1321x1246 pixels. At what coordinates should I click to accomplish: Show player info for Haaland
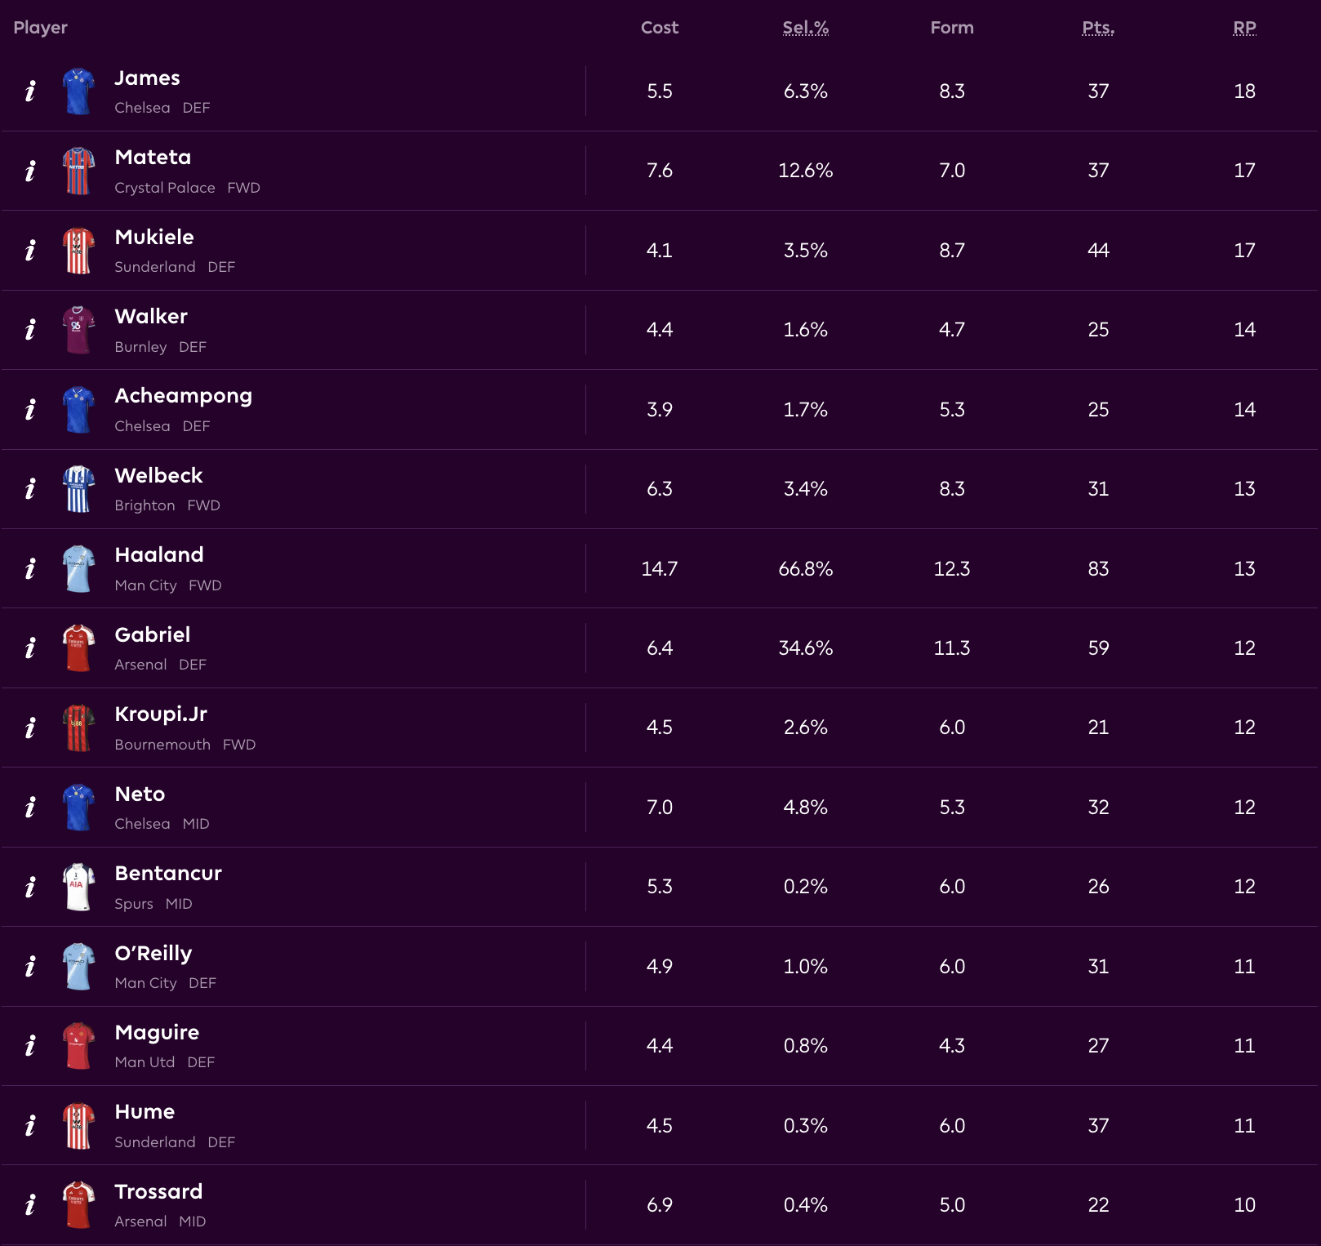30,568
